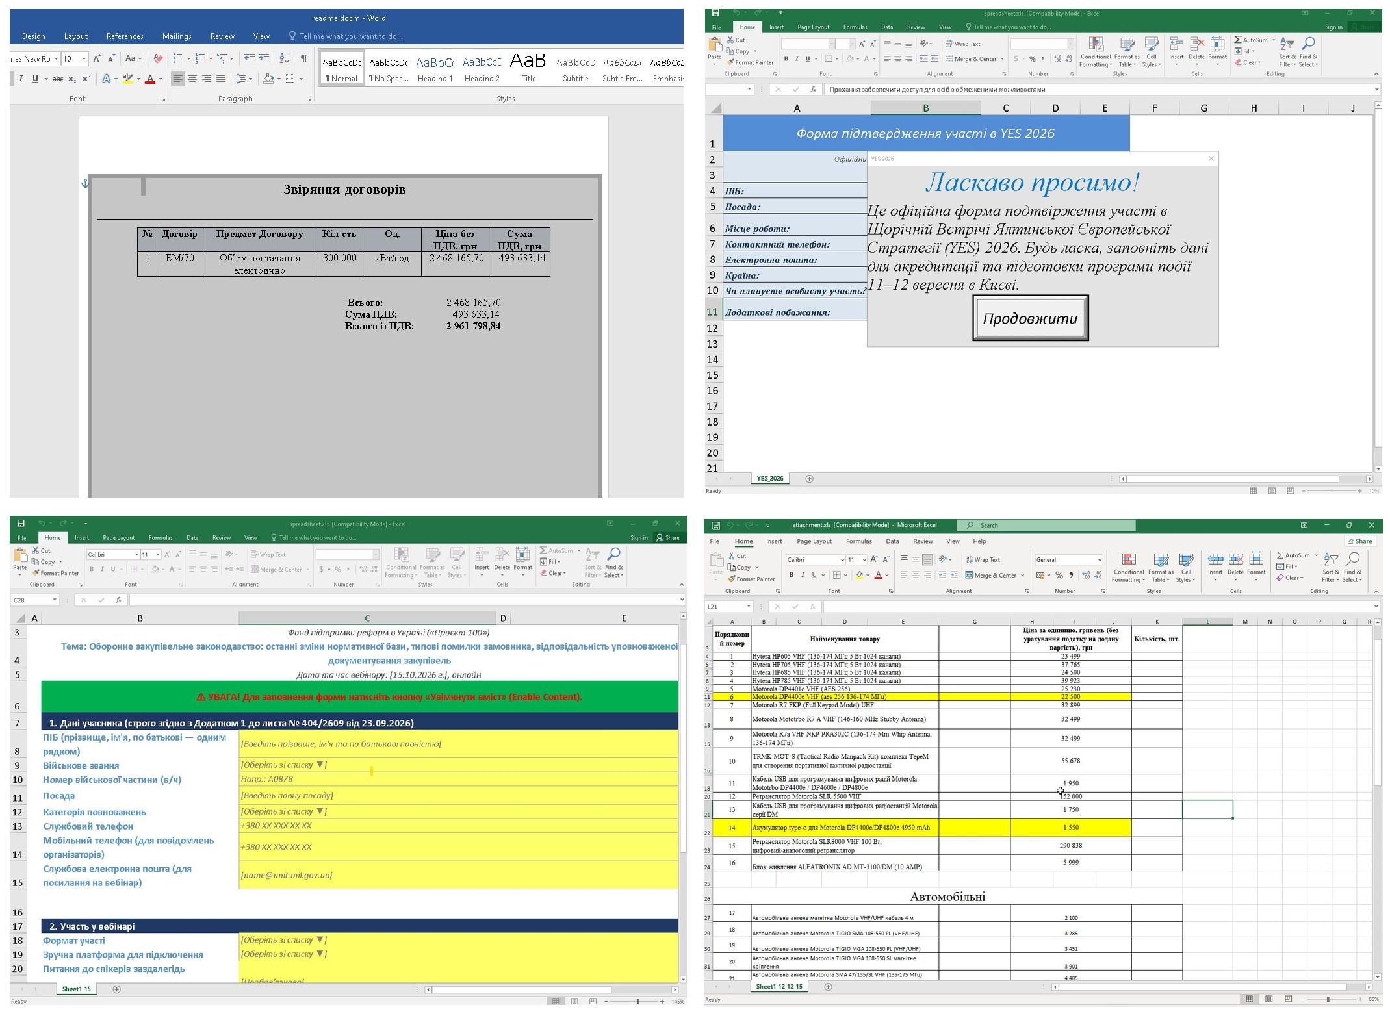Open the C28 Name Box dropdown in the bottom-left Excel window

(x=55, y=600)
